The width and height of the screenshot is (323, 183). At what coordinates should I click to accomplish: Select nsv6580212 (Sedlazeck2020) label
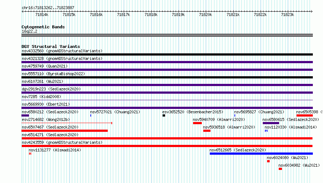pyautogui.click(x=50, y=112)
